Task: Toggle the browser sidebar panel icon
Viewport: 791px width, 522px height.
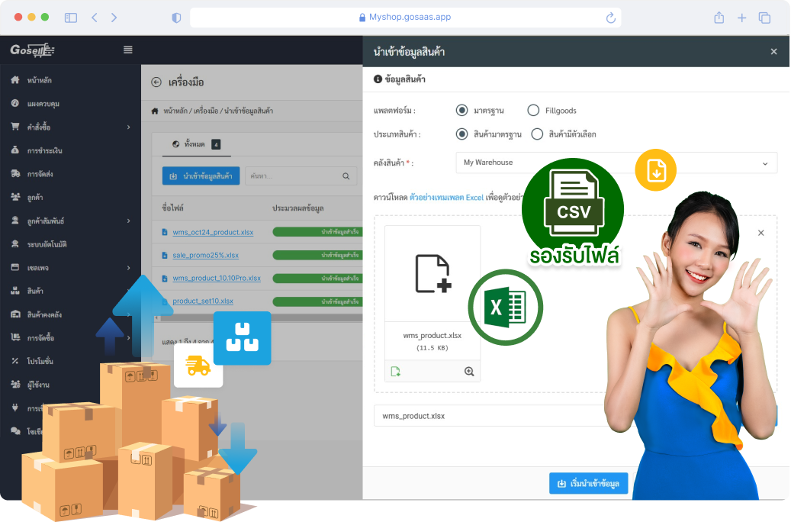Action: click(71, 18)
